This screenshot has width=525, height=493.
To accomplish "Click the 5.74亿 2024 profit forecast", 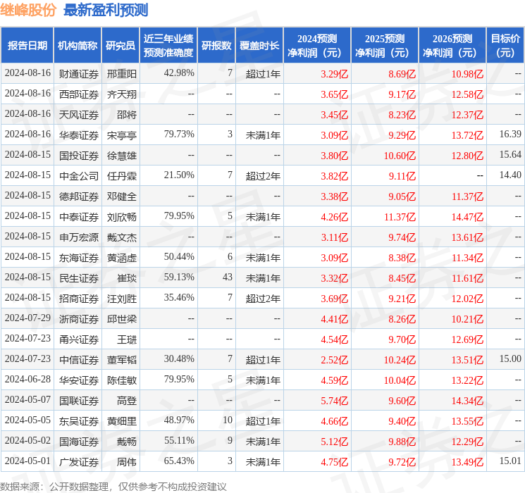I will point(334,401).
